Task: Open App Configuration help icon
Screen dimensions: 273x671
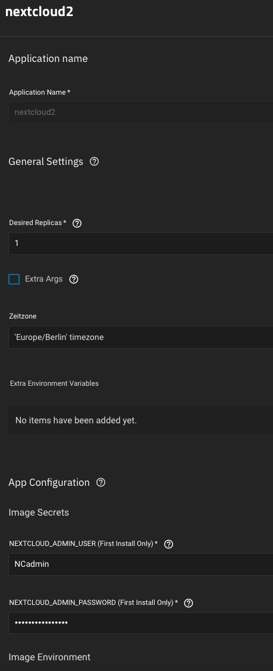Action: pyautogui.click(x=101, y=482)
